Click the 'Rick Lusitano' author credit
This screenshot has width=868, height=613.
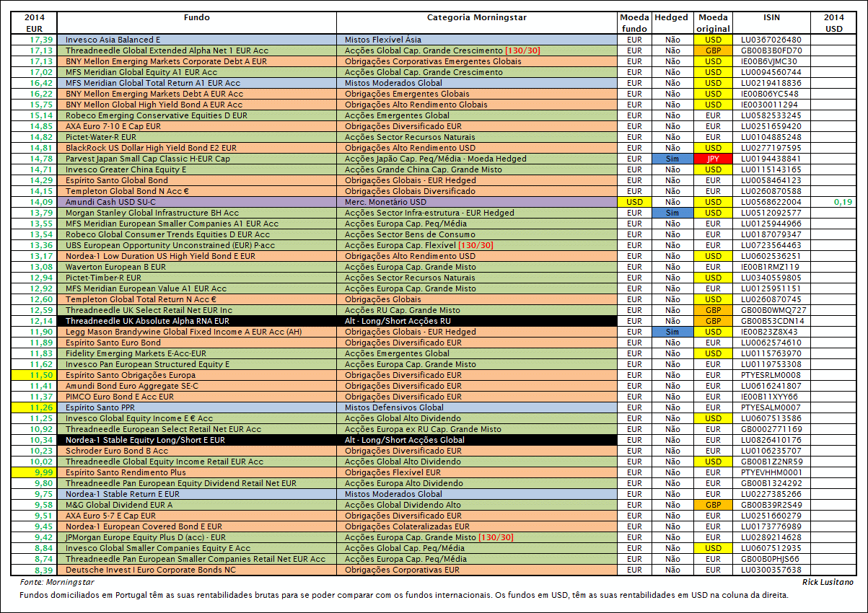click(x=827, y=581)
